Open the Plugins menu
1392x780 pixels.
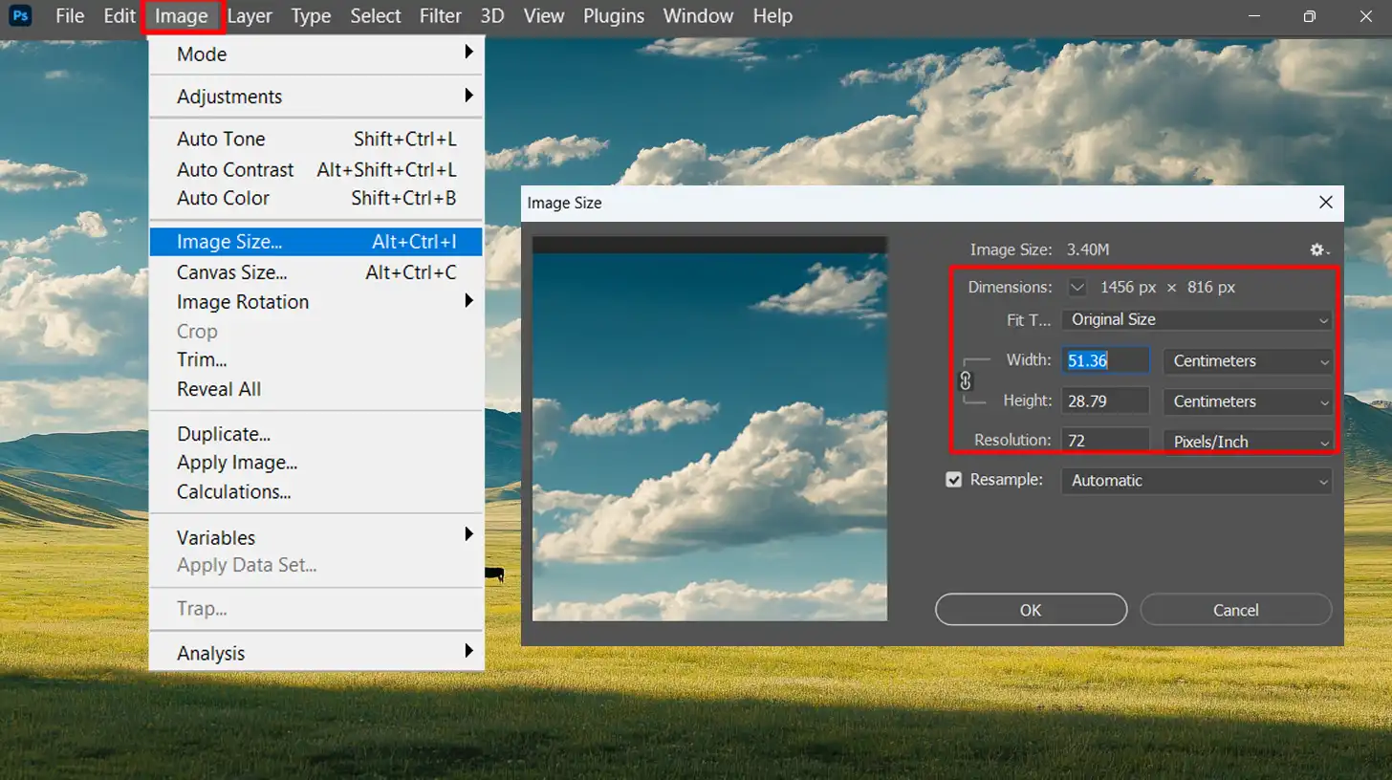pos(614,16)
